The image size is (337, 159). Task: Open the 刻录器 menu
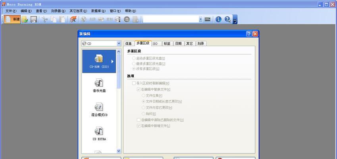pyautogui.click(x=58, y=11)
